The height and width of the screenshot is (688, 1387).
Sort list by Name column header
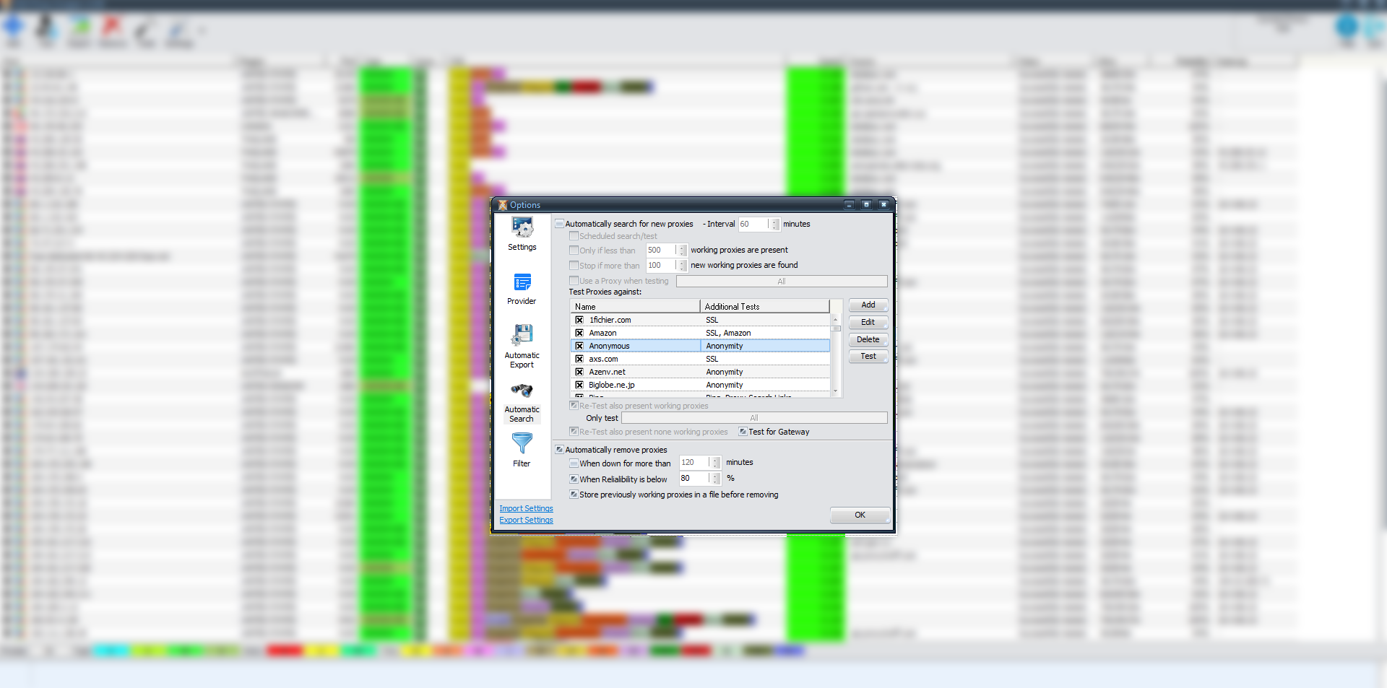[634, 307]
